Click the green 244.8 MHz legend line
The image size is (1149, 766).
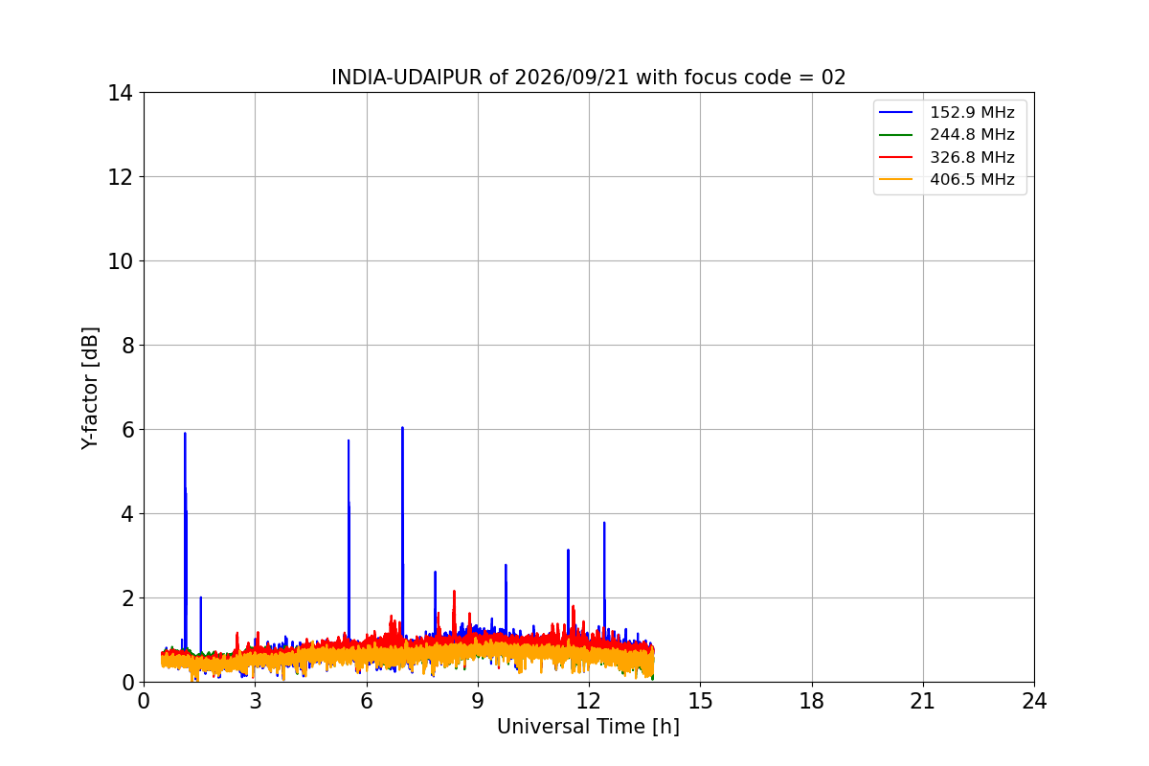[x=898, y=135]
